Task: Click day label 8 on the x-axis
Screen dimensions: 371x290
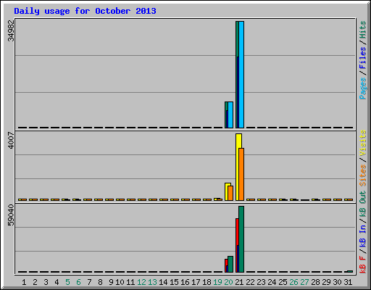Action: tap(100, 282)
